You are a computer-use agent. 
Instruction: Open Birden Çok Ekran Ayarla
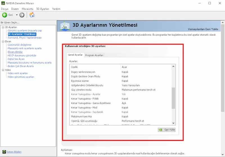click(x=21, y=66)
